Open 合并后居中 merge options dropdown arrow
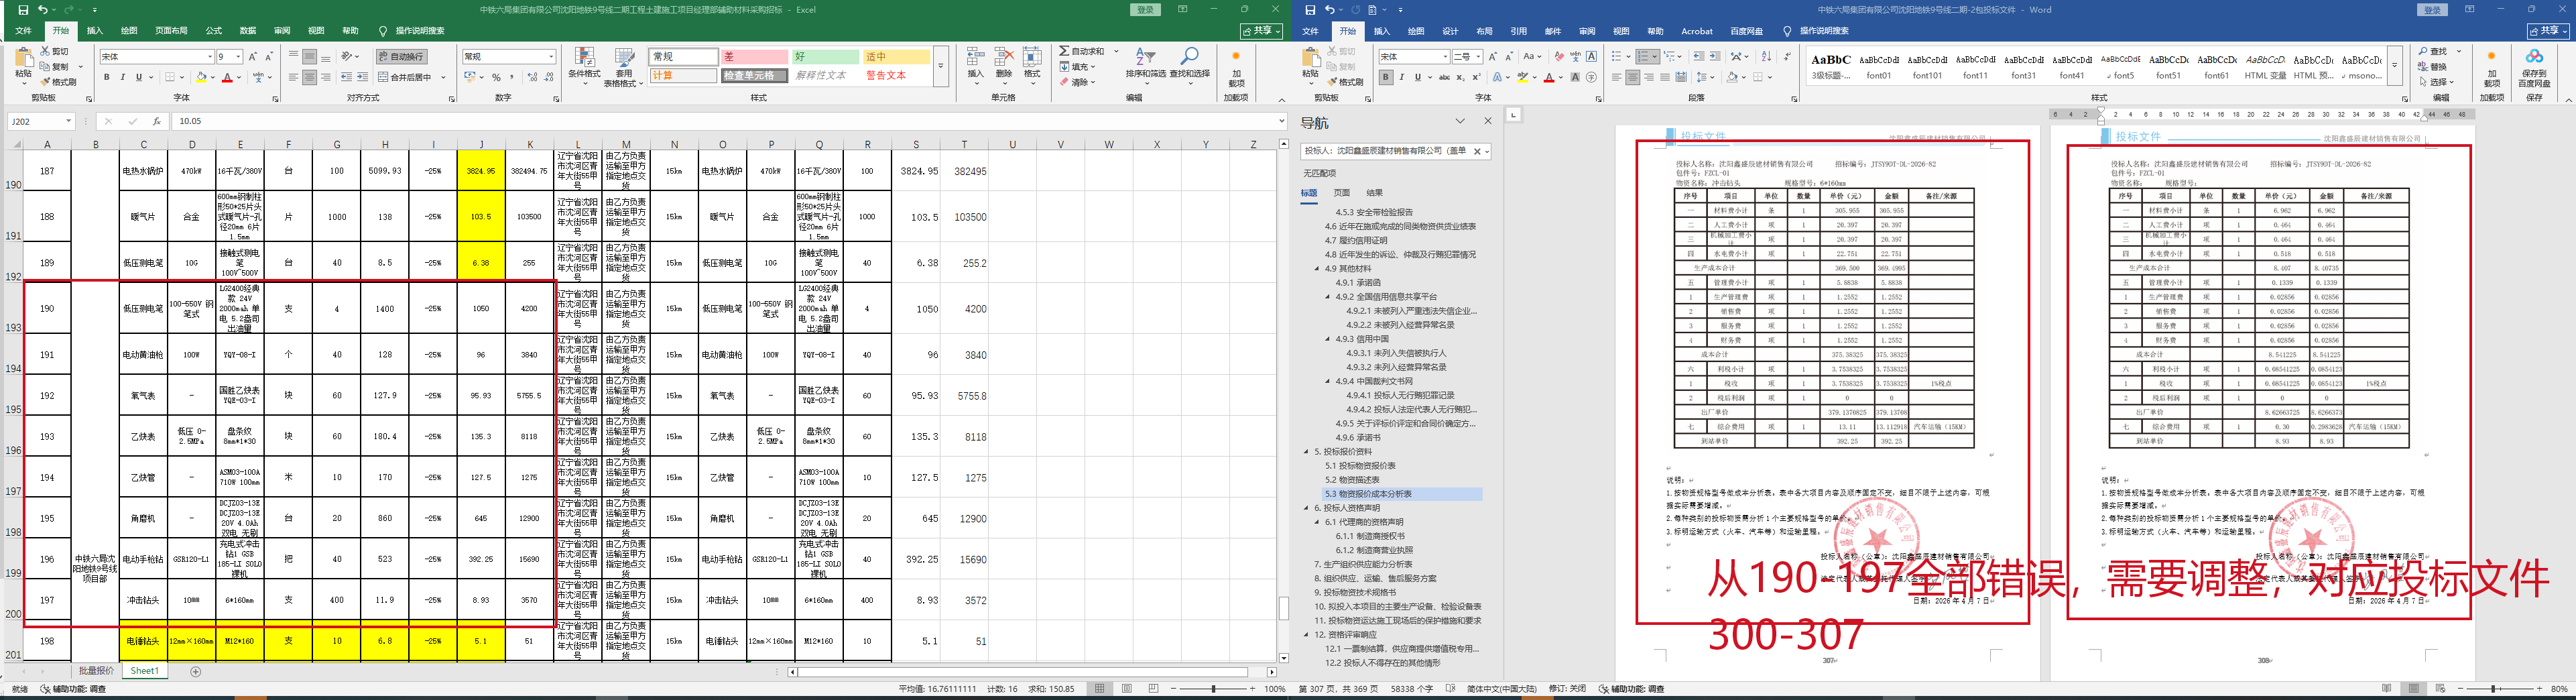This screenshot has height=700, width=2576. click(x=443, y=77)
